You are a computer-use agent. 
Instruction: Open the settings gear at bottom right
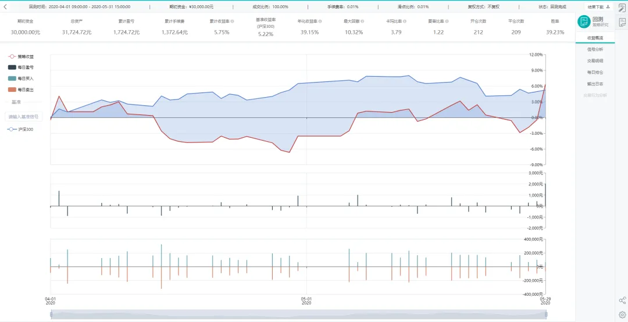(x=622, y=314)
